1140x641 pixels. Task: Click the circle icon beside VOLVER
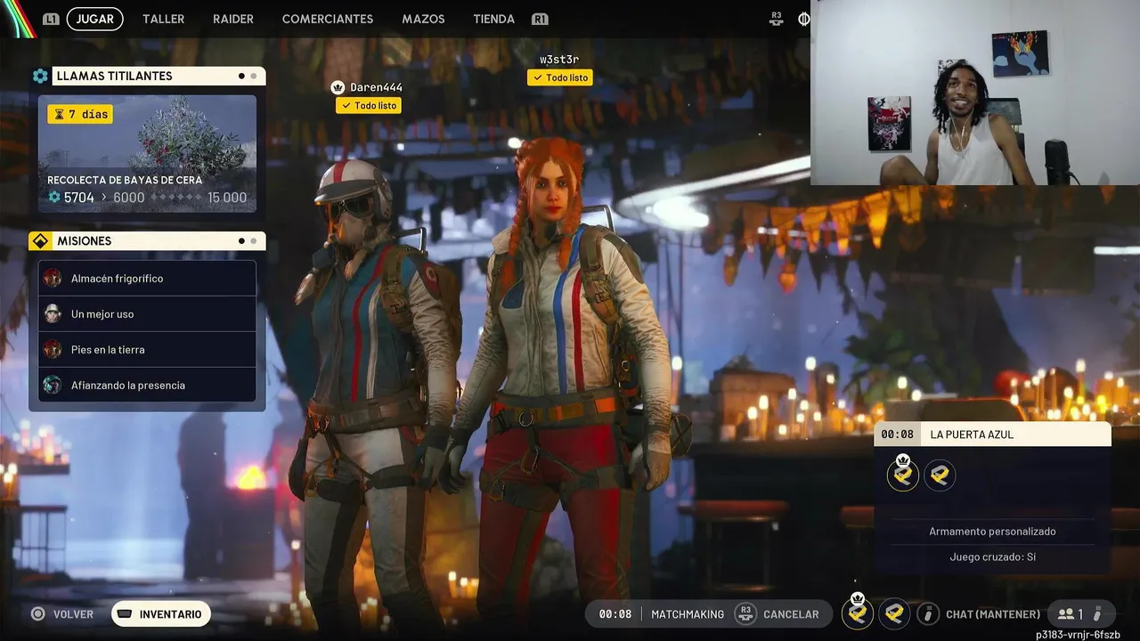coord(37,614)
